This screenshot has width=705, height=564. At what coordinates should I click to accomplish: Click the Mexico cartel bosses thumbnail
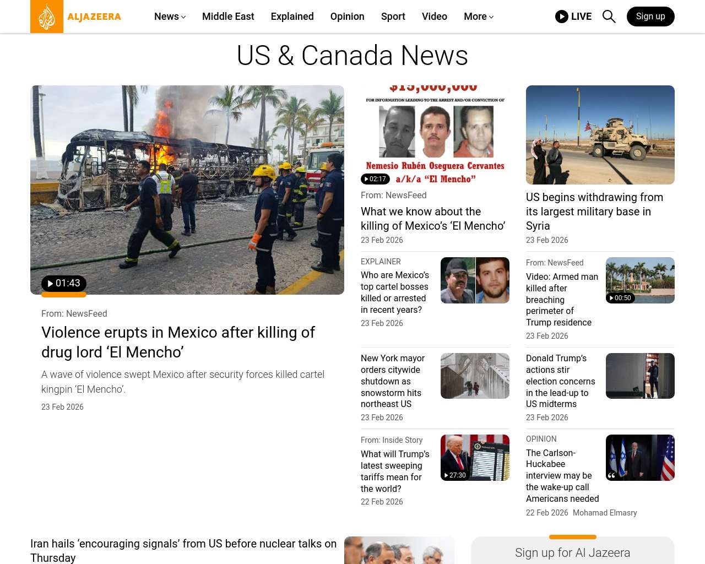475,280
